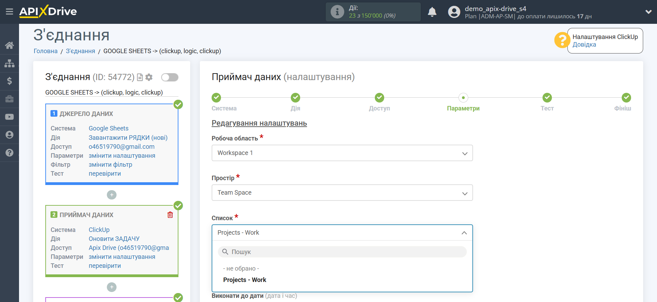Click the Головна breadcrumb link
The width and height of the screenshot is (657, 302).
coord(46,51)
